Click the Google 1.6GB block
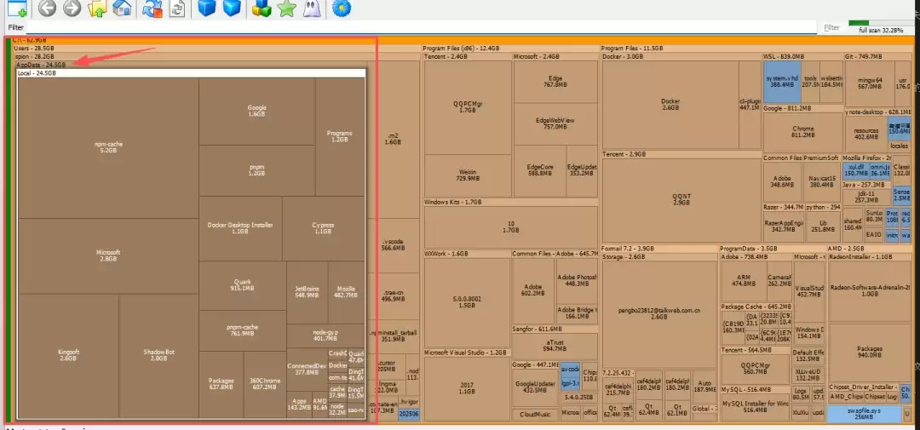The width and height of the screenshot is (920, 430). [257, 112]
